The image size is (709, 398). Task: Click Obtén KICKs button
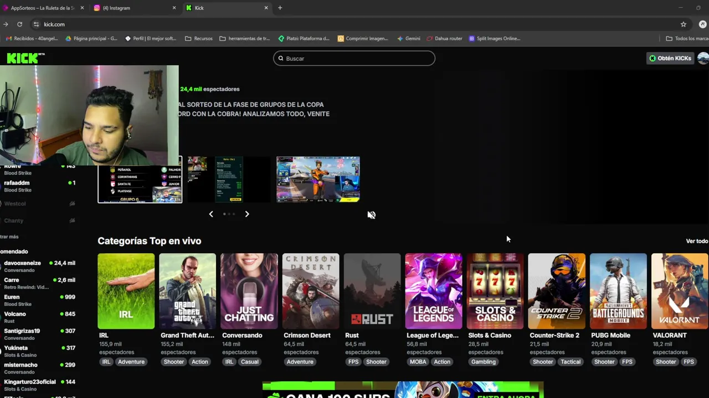pyautogui.click(x=670, y=58)
